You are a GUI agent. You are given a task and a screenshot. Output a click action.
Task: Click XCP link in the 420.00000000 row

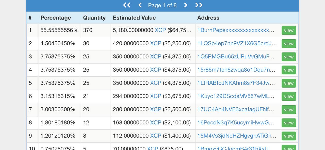156,43
